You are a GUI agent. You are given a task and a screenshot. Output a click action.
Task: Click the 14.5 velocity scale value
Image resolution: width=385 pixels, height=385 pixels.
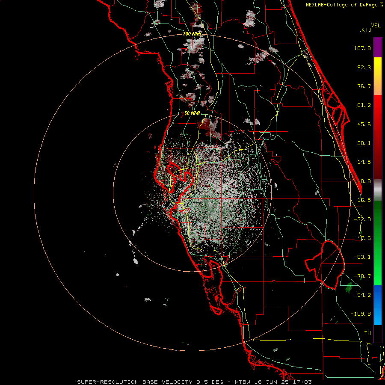[x=364, y=162]
